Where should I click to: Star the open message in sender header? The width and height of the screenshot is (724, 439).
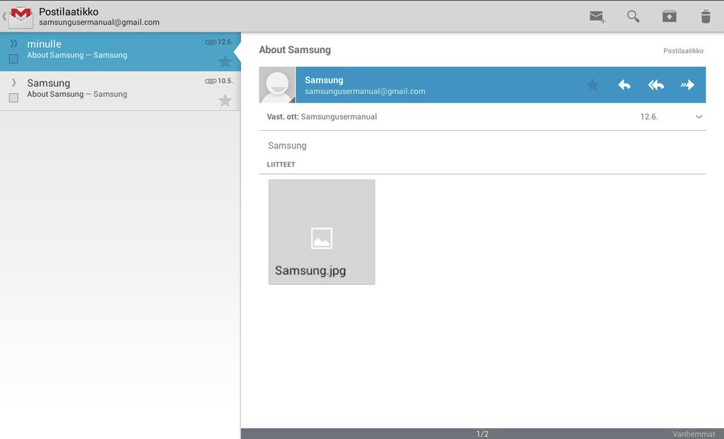592,84
